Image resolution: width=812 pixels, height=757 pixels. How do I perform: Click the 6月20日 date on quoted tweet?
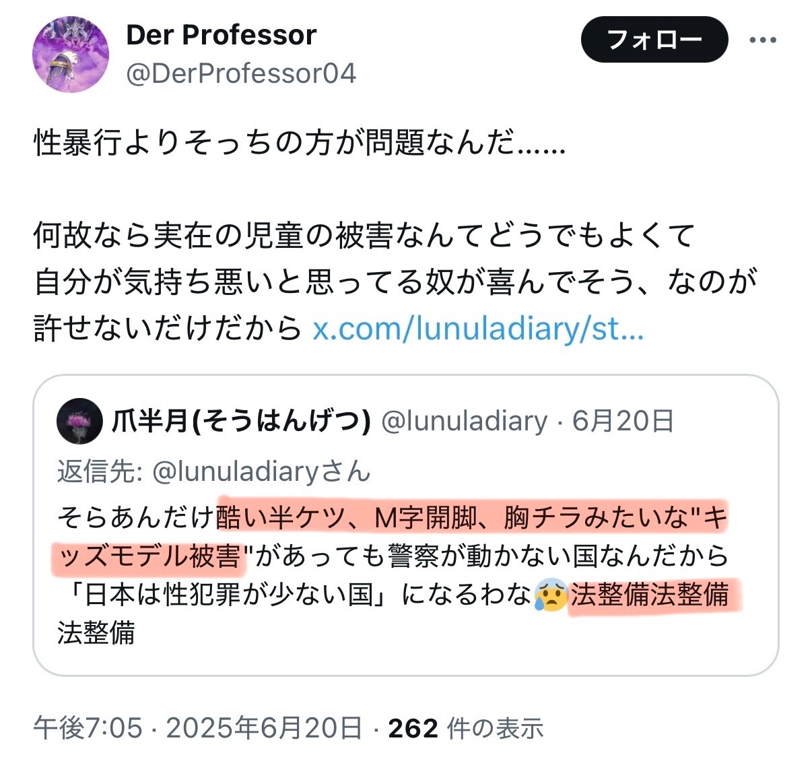tap(623, 421)
